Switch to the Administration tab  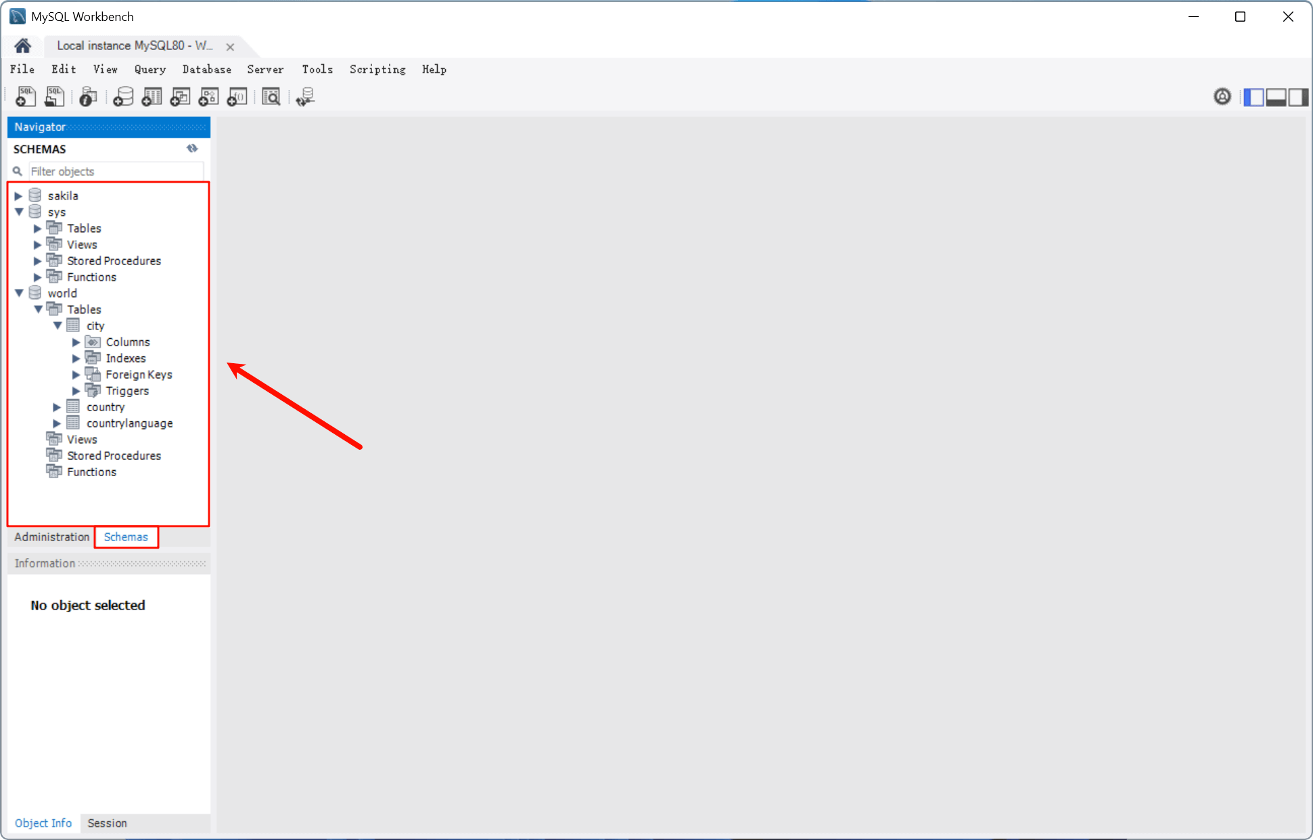pos(52,537)
